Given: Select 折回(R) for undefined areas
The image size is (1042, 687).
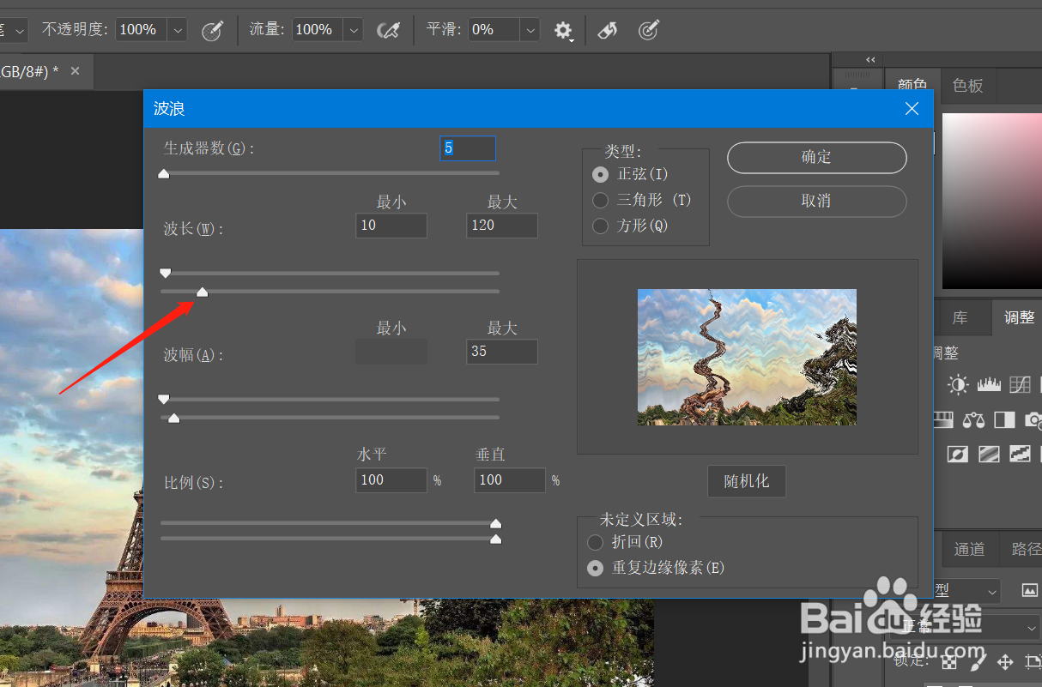Looking at the screenshot, I should coord(595,542).
